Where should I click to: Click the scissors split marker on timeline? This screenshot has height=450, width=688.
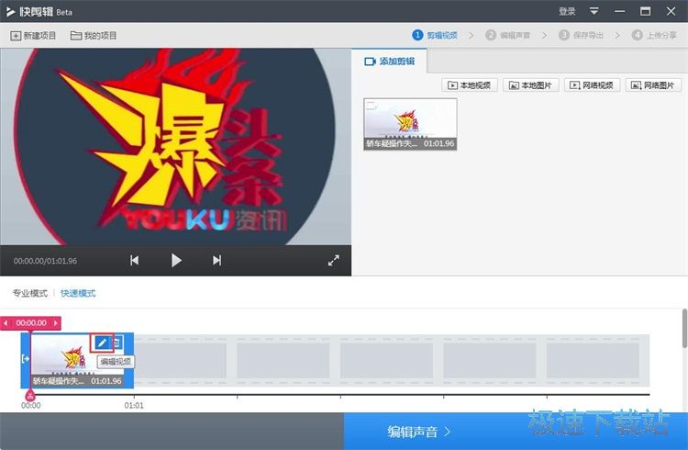[30, 396]
